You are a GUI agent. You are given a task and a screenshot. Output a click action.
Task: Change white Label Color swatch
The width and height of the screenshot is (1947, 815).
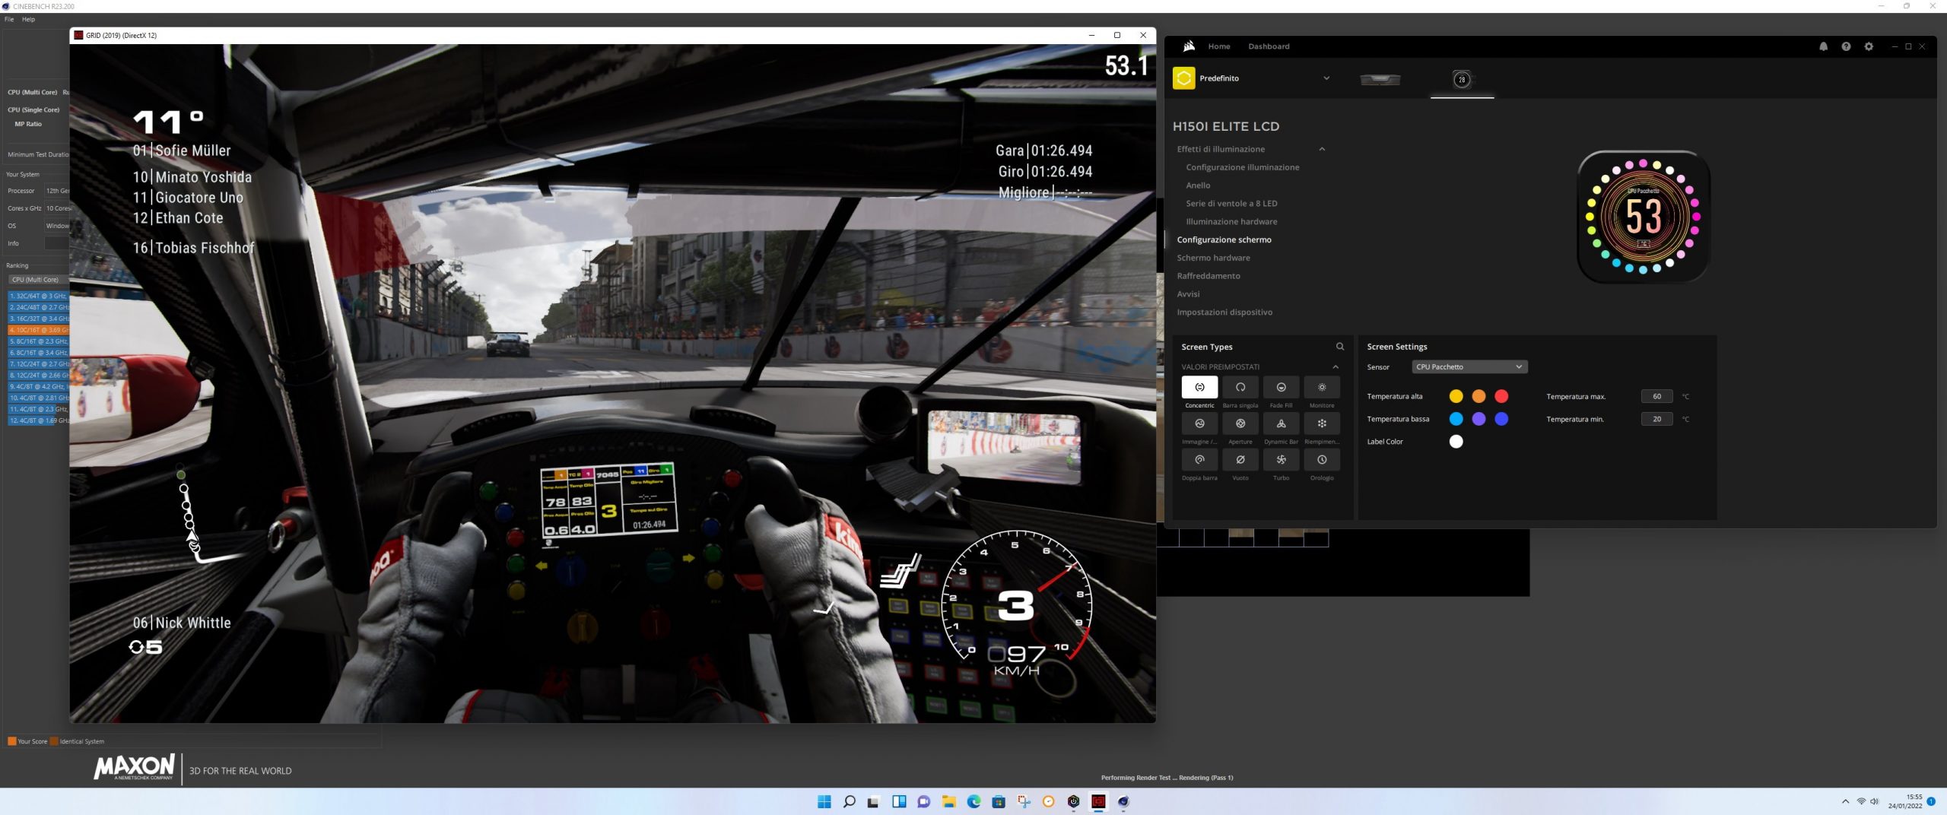[1456, 442]
